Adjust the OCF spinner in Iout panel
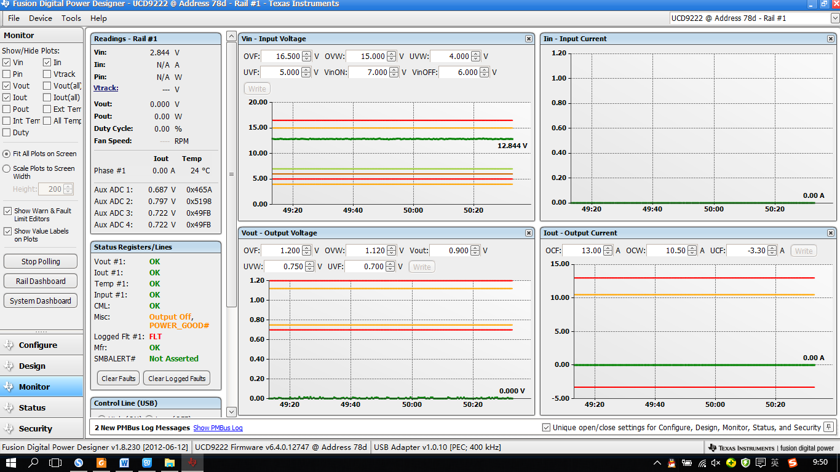This screenshot has width=840, height=472. tap(608, 251)
